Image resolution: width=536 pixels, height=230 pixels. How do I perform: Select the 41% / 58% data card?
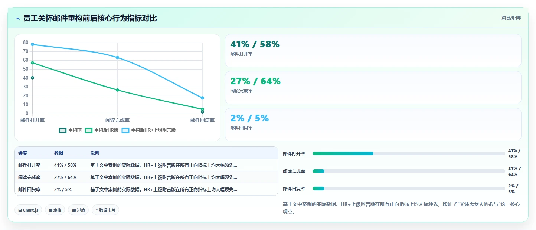[373, 51]
